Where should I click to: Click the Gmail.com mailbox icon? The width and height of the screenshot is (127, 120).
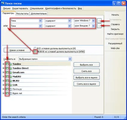[10, 72]
